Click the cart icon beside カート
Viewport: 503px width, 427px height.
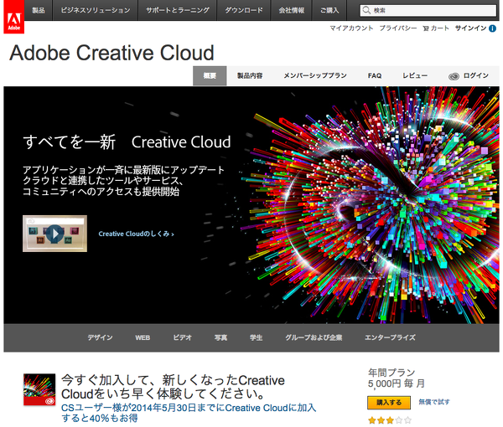click(426, 28)
